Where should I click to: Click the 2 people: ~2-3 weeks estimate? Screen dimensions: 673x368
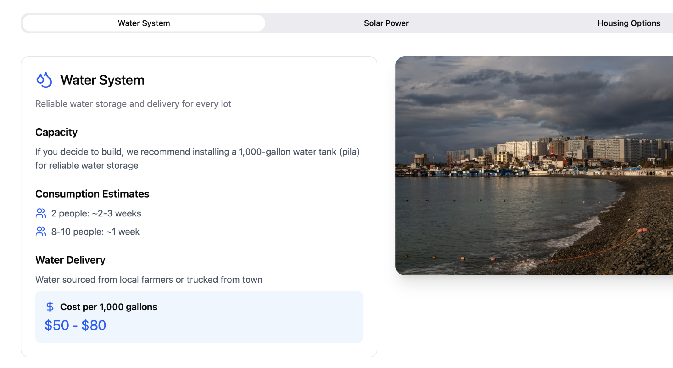coord(96,213)
